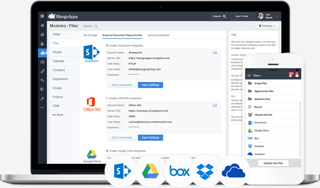The height and width of the screenshot is (188, 320).
Task: Click the large Box circle icon
Action: [x=180, y=171]
